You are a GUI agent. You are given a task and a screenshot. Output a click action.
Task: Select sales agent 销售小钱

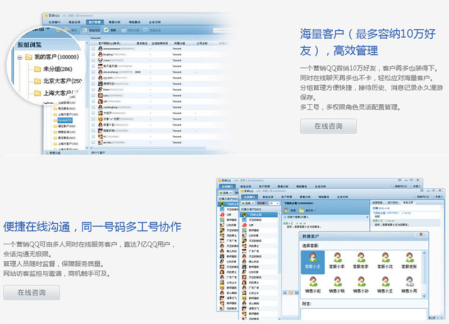(x=337, y=285)
